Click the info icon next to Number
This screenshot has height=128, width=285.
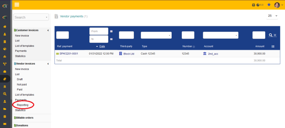(194, 47)
